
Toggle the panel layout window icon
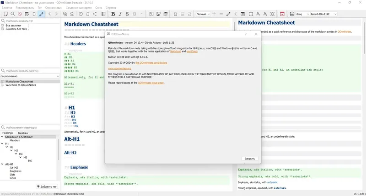tap(243, 14)
